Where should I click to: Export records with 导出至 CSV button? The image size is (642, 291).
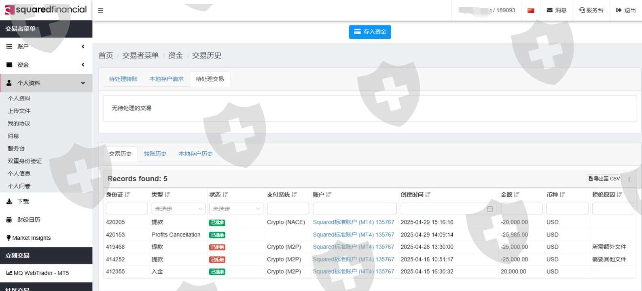604,179
